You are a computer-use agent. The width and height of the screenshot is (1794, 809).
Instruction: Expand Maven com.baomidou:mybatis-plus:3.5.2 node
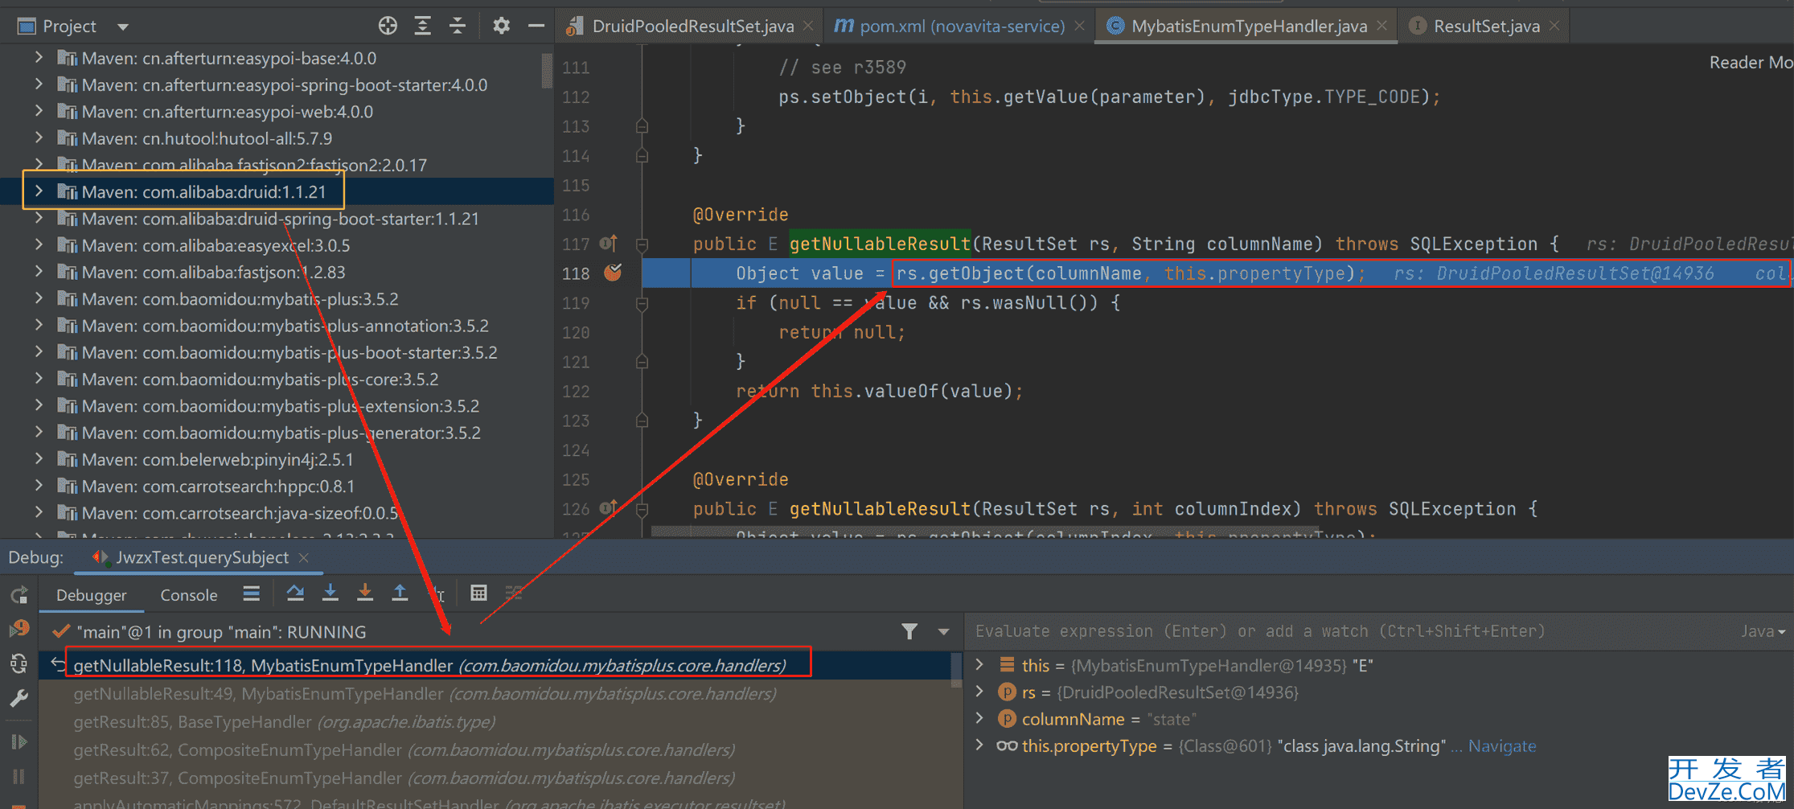[x=39, y=298]
